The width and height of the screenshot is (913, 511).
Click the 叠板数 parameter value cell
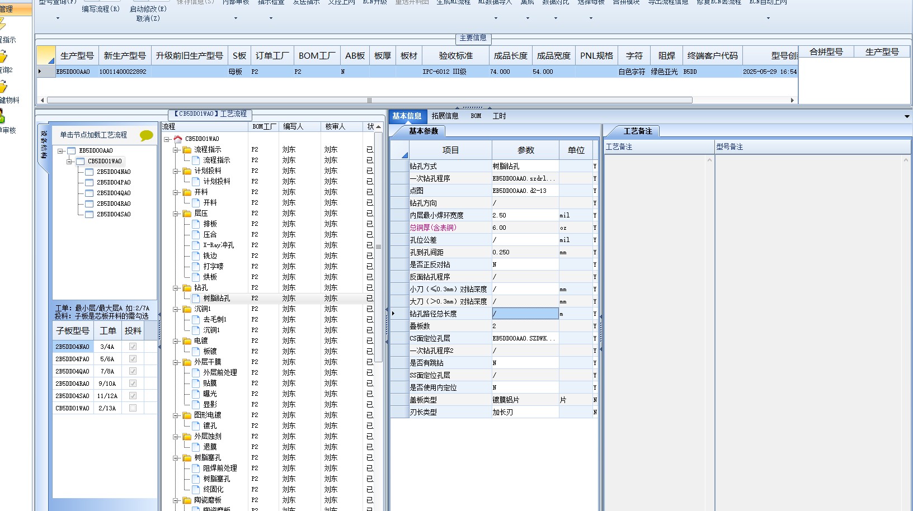[525, 326]
